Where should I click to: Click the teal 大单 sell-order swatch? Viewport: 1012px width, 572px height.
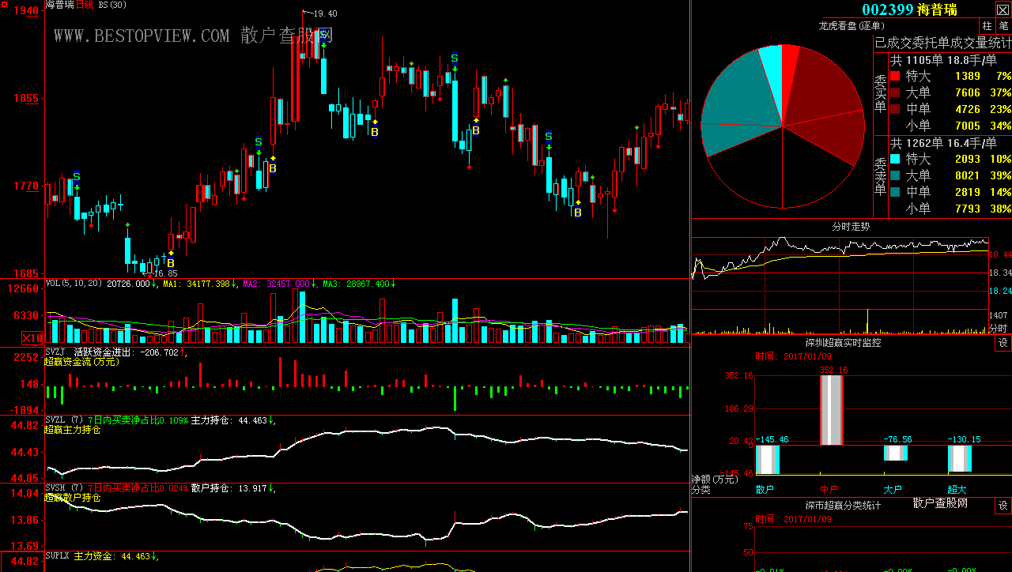pos(895,175)
